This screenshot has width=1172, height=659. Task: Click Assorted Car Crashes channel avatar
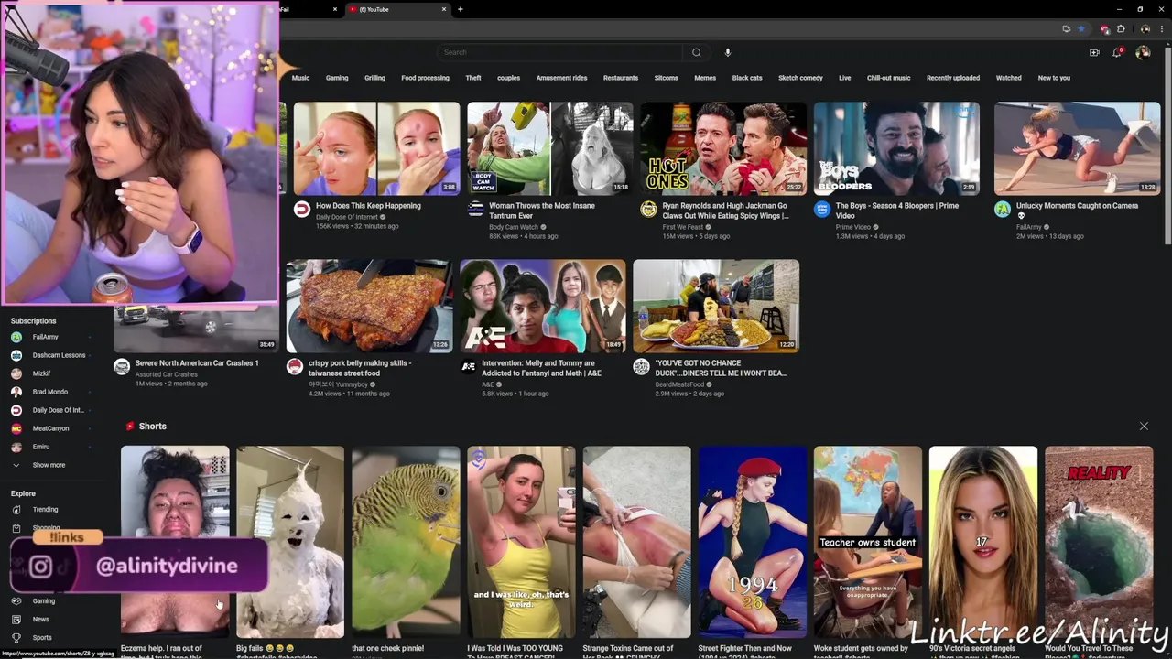(121, 366)
